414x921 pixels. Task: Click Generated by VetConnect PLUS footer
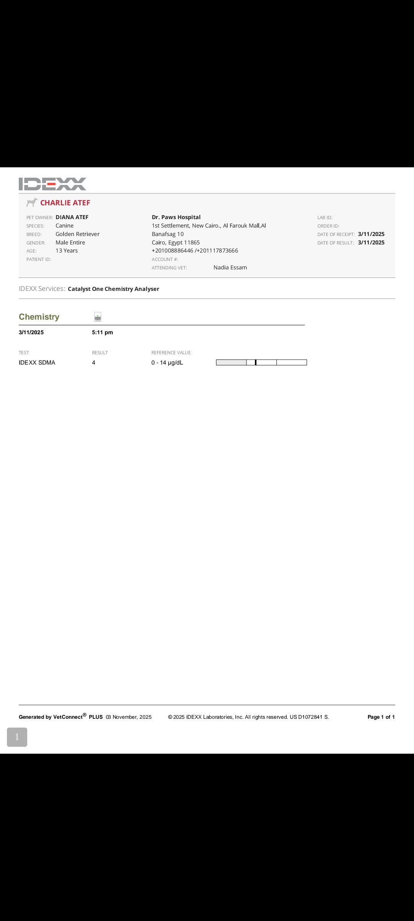pos(61,717)
